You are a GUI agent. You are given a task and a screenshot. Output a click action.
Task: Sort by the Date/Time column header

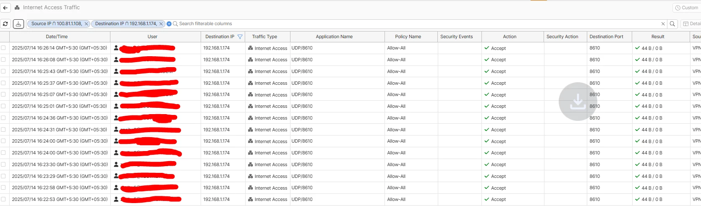pyautogui.click(x=57, y=37)
